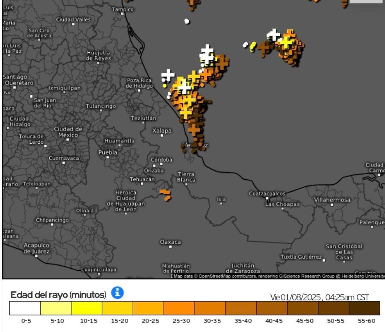Click the Puebla city marker
This screenshot has height=332, width=385.
click(107, 157)
